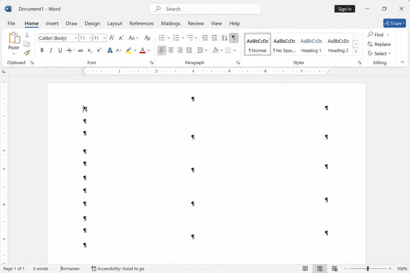Switch to Layout tab
Image resolution: width=410 pixels, height=273 pixels.
point(115,23)
